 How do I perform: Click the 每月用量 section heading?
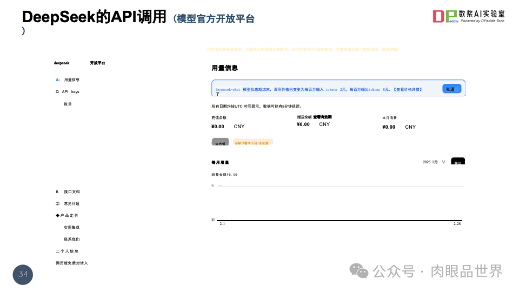click(x=220, y=162)
